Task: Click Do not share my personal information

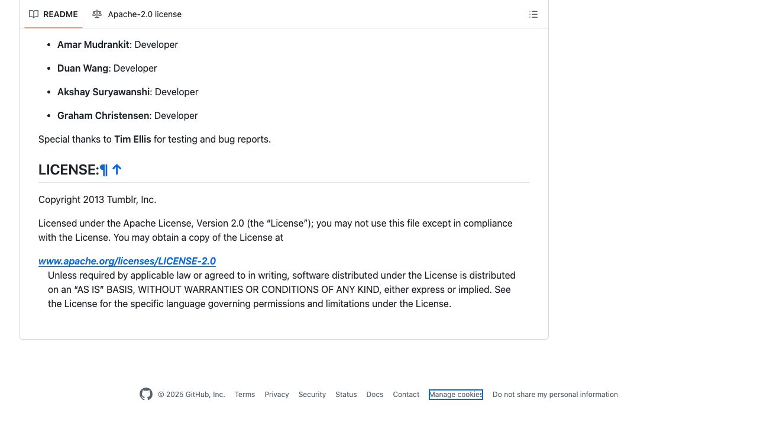Action: click(555, 395)
